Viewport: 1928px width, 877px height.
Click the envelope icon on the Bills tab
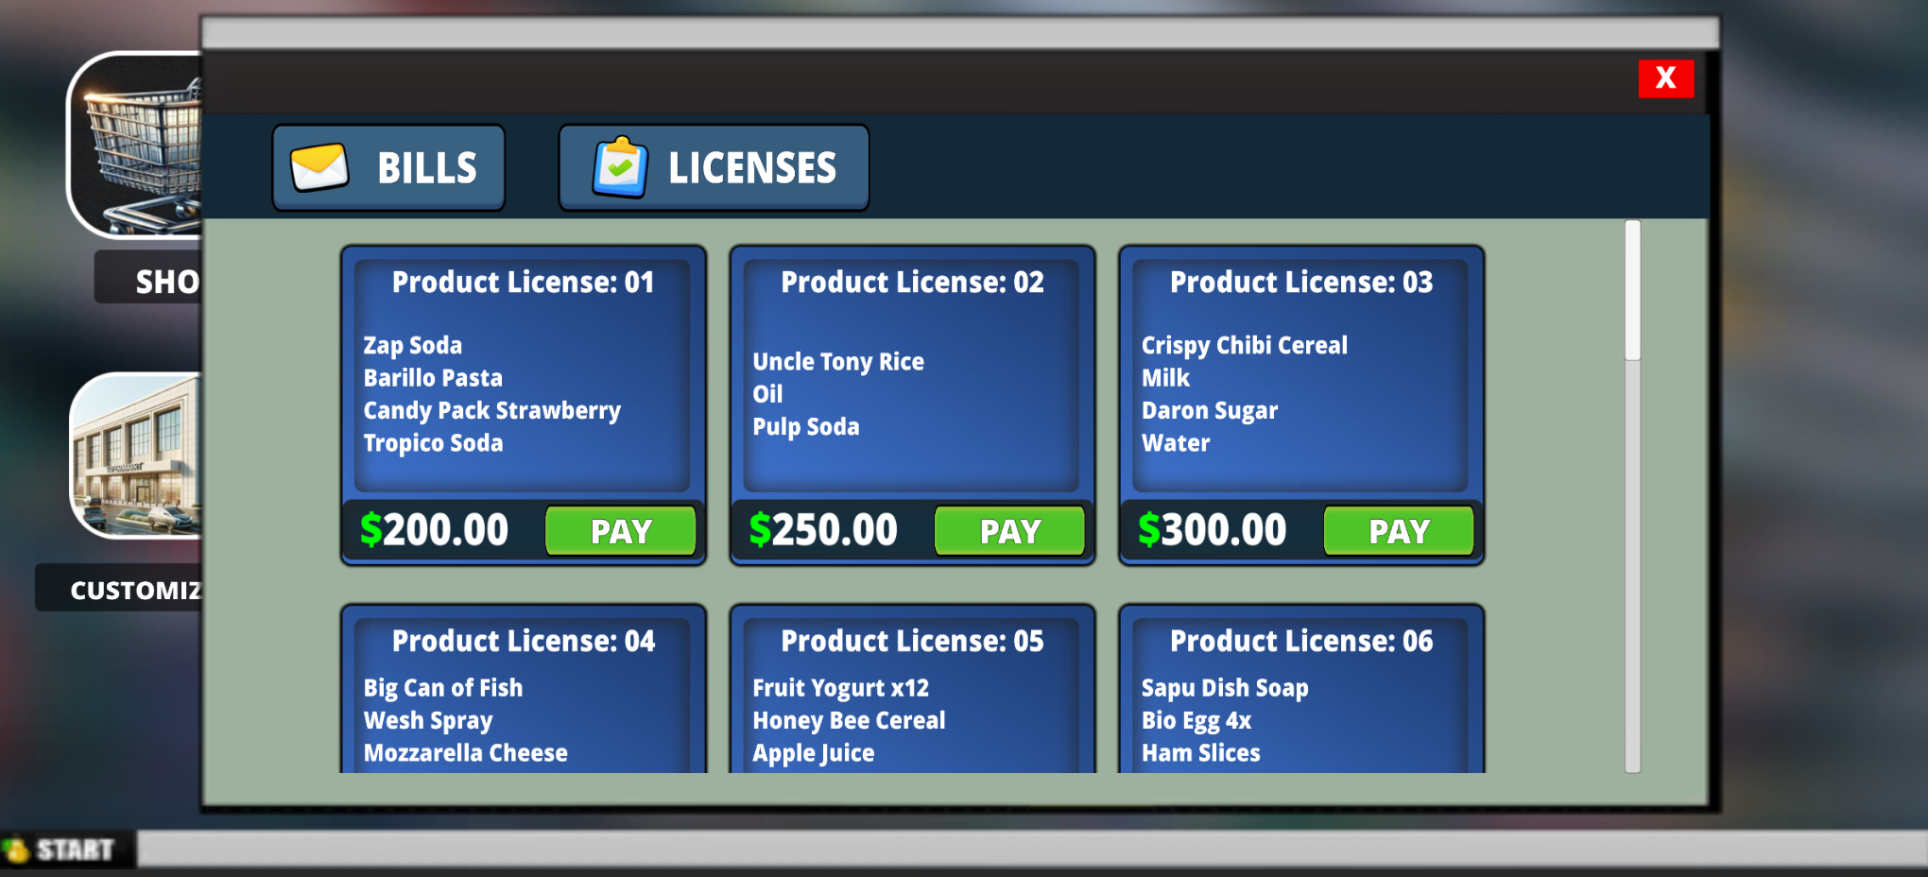[320, 166]
